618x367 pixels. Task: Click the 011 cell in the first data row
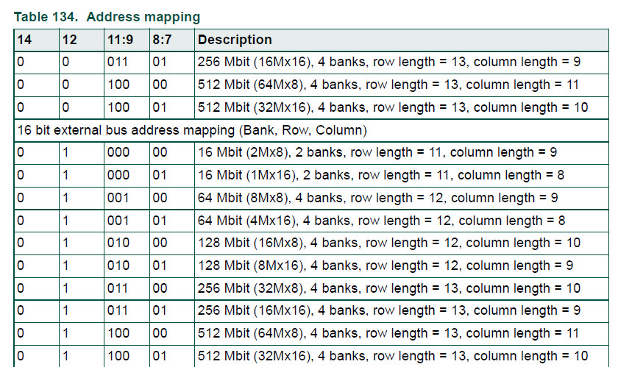127,63
